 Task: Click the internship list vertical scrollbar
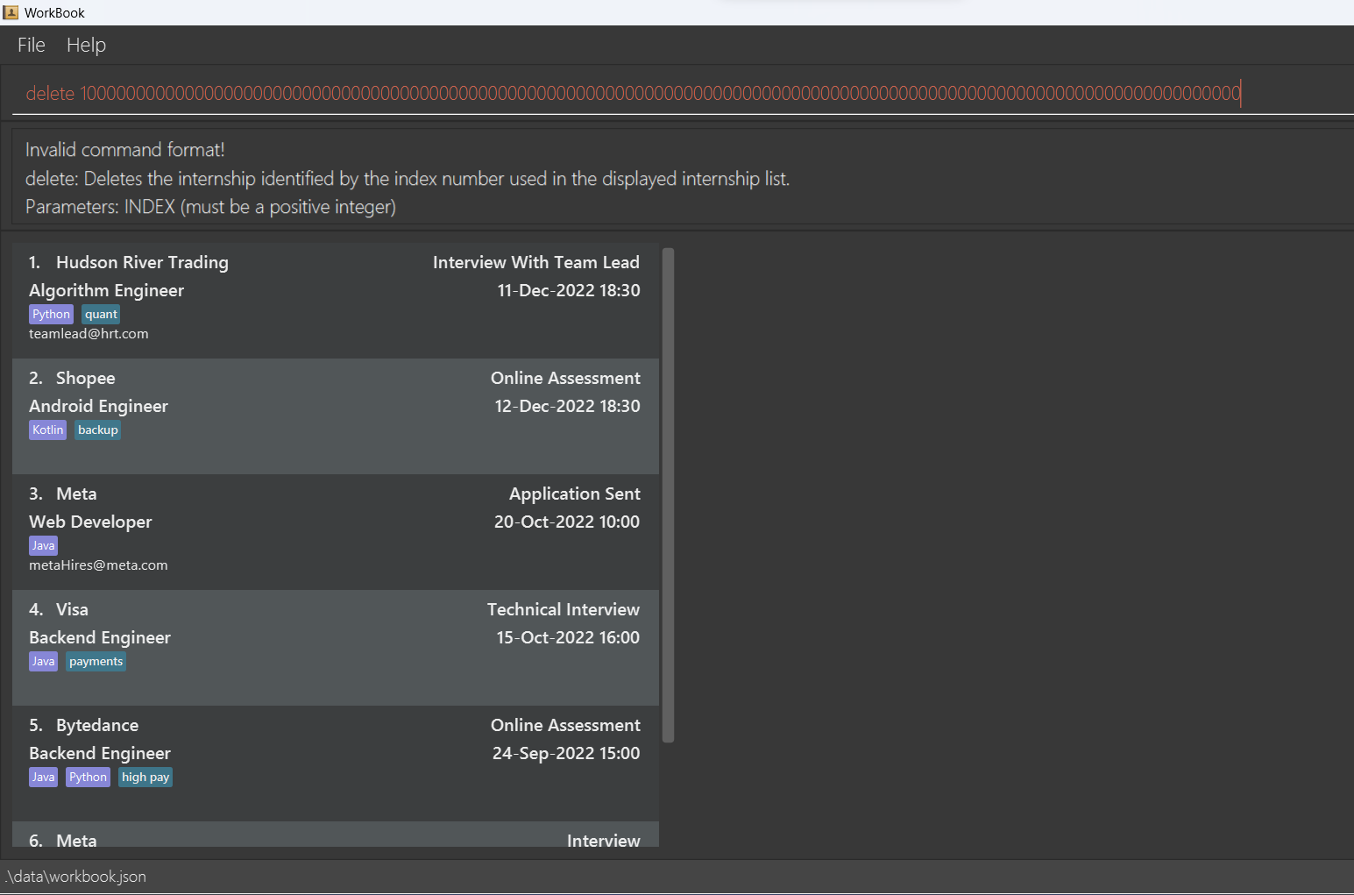coord(668,495)
